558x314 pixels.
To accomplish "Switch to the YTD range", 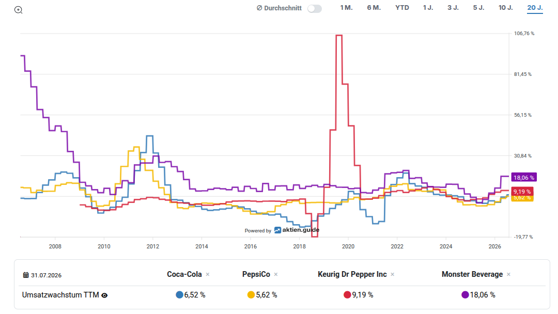I will pyautogui.click(x=402, y=8).
